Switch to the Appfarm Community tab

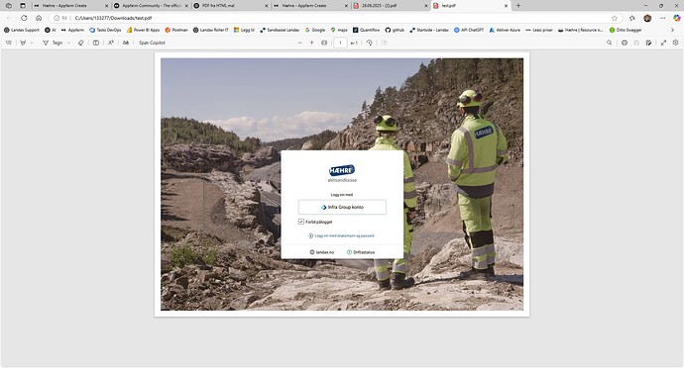pyautogui.click(x=151, y=6)
